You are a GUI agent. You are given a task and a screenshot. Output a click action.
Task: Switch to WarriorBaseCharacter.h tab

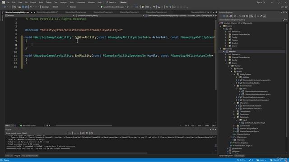coord(129,12)
